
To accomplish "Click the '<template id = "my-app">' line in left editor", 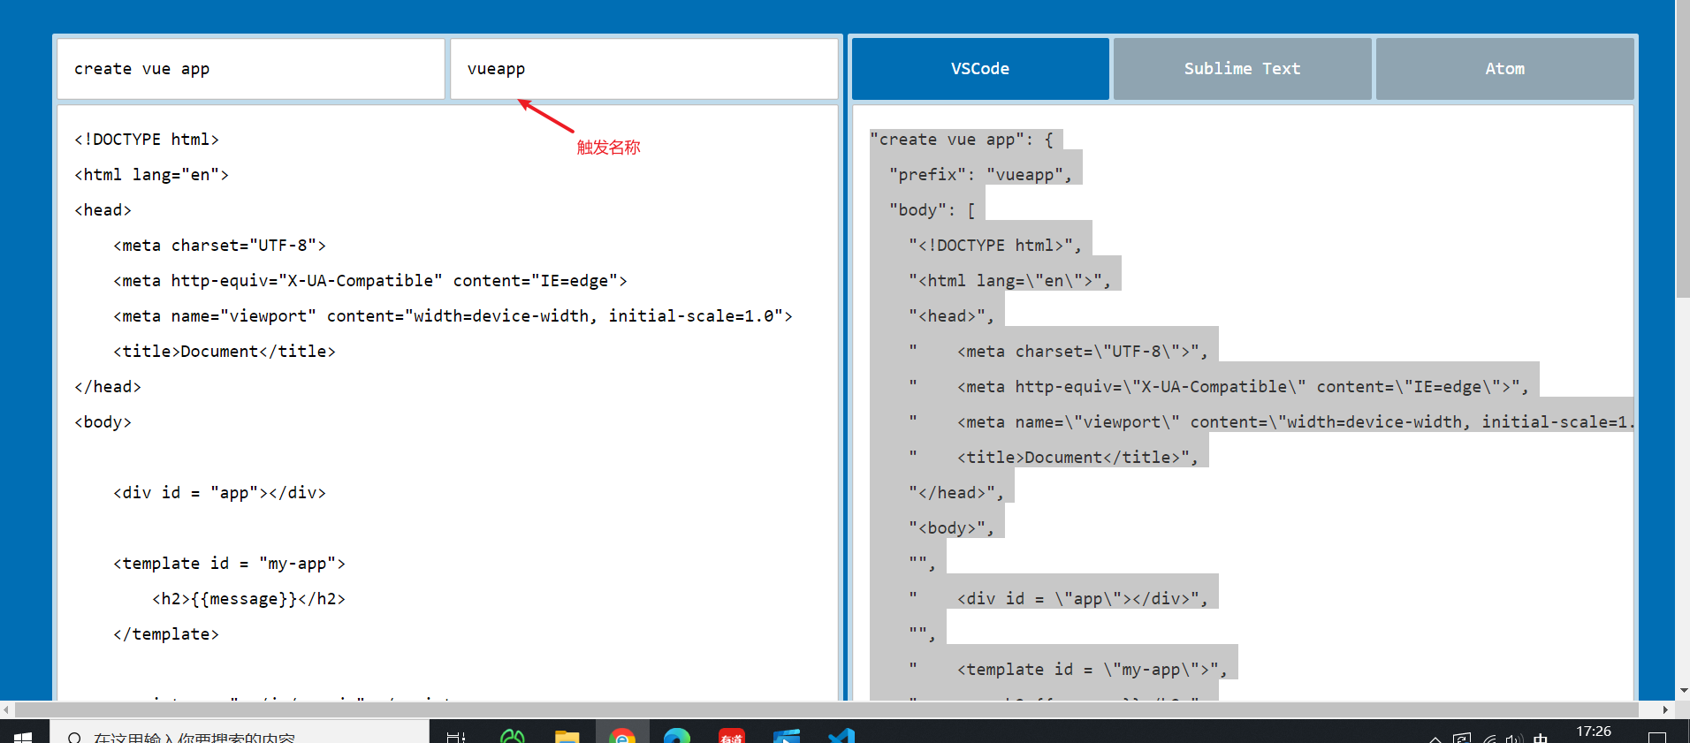I will pos(229,564).
